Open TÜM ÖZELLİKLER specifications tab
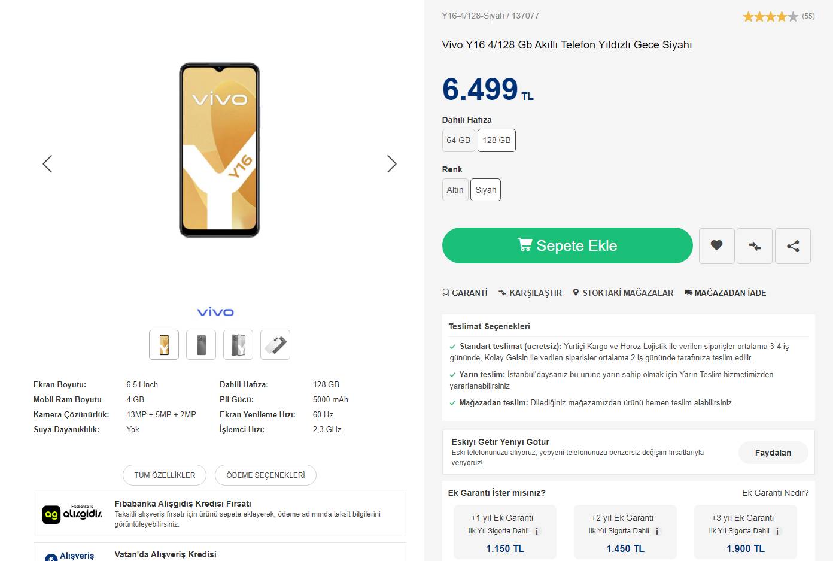The height and width of the screenshot is (561, 839). tap(165, 475)
